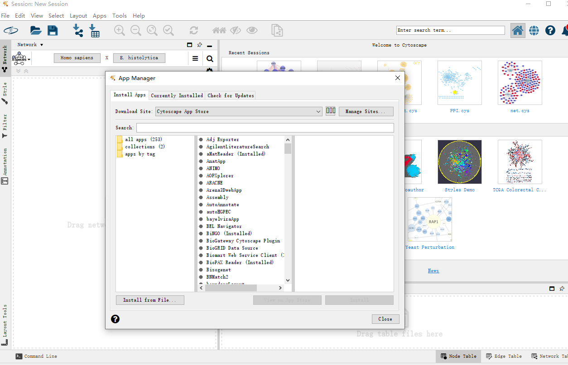Collapse all networks double-chevron up icon
This screenshot has width=568, height=365.
26,71
